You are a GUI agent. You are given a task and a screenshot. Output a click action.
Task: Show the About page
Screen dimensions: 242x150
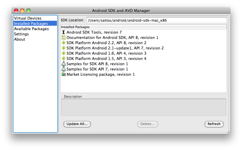click(x=35, y=39)
